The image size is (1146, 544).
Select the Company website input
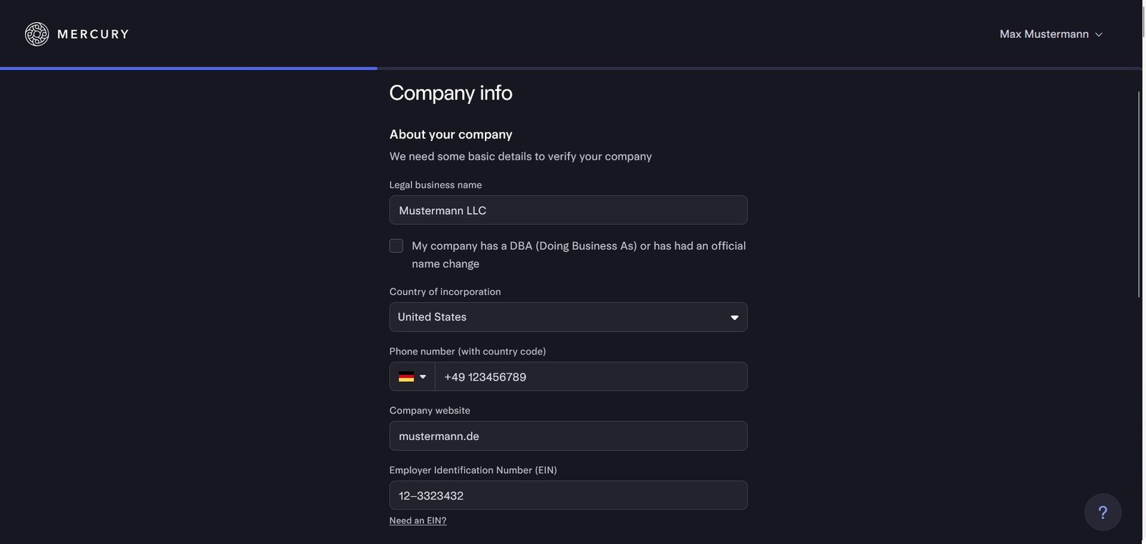tap(568, 436)
